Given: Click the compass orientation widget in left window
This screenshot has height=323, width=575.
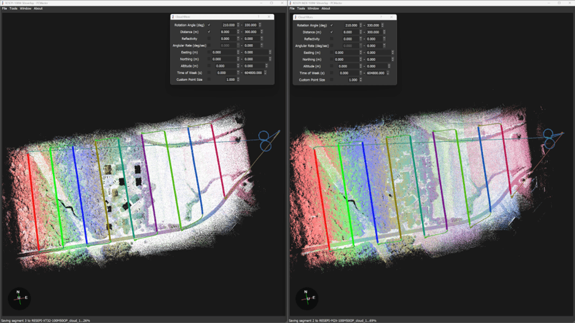Looking at the screenshot, I should coord(18,298).
